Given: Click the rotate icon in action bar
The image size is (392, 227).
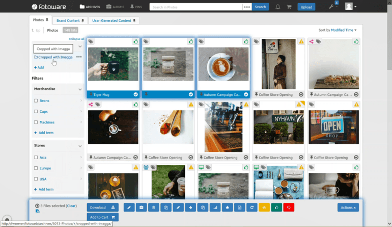Looking at the screenshot, I should coord(252,208).
